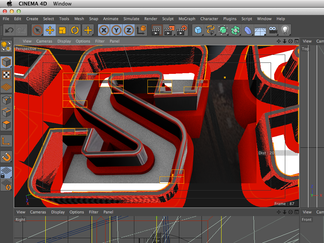
Task: Enable Model mode cube icon
Action: (x=6, y=62)
